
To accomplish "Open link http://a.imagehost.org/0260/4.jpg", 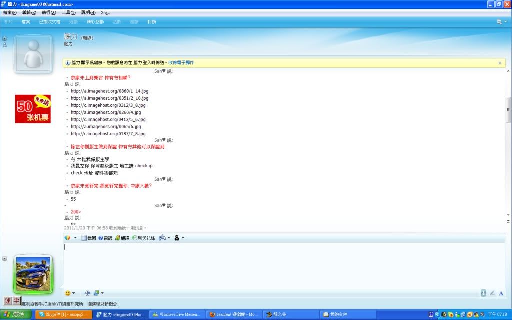I will (x=106, y=112).
